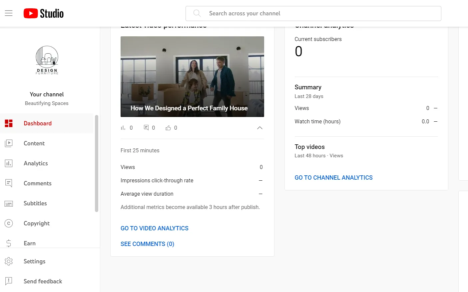
Task: Click the comments icon below the thumbnail
Action: (x=146, y=128)
